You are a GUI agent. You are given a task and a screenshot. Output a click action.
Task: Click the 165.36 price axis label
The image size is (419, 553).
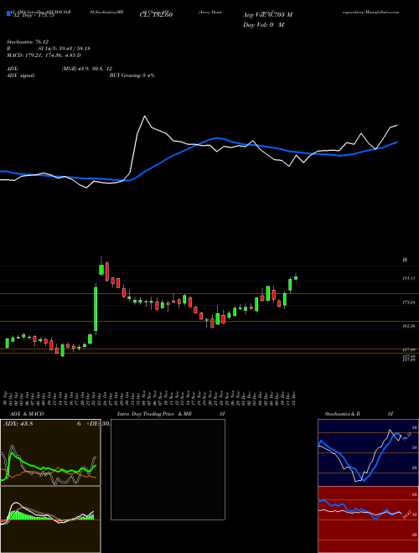408,326
